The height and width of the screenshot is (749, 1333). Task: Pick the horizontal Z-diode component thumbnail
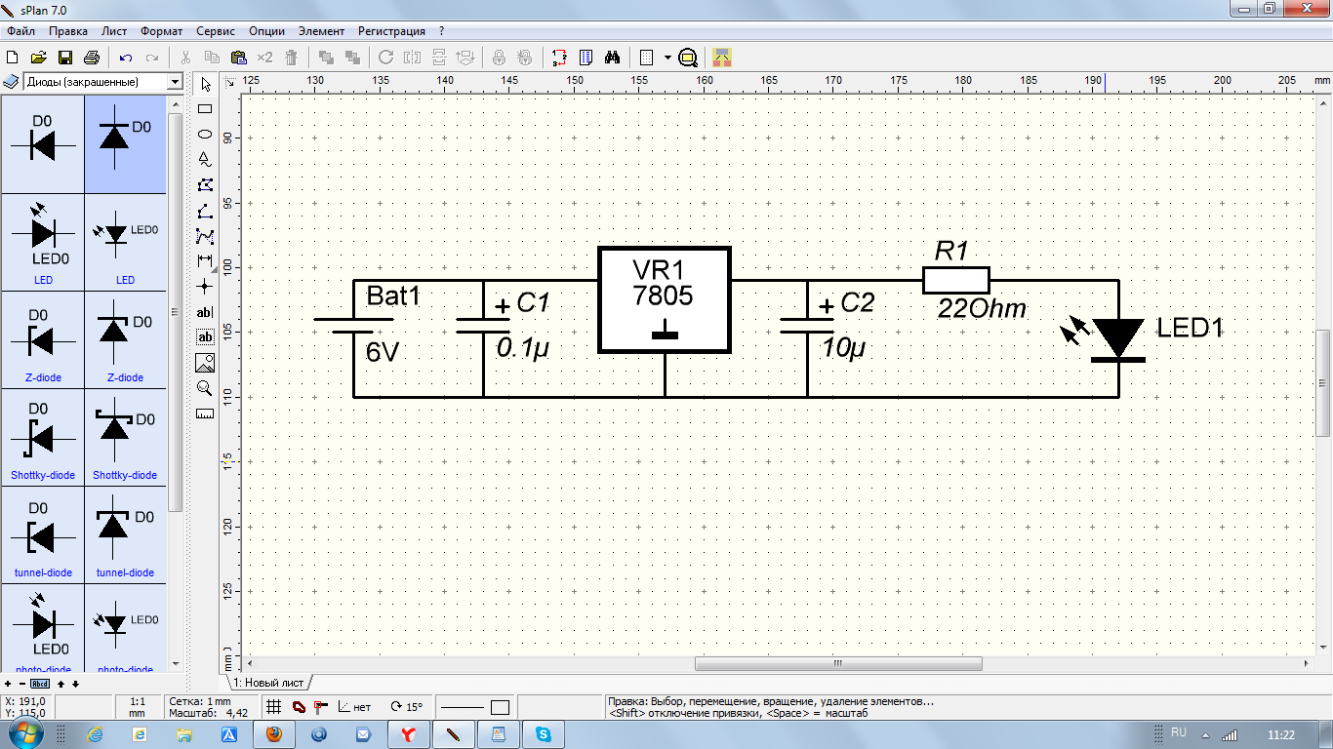[x=43, y=339]
